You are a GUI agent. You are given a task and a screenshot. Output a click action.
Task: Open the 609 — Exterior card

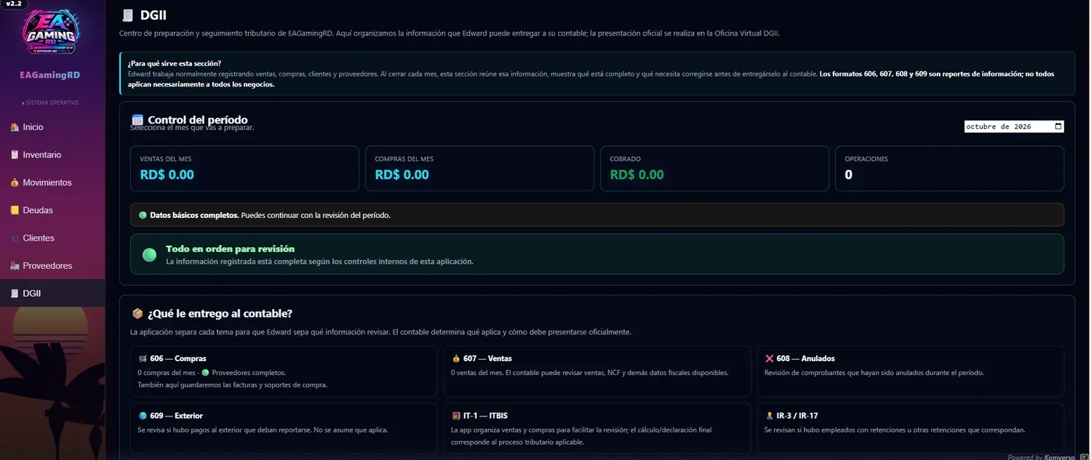[284, 429]
